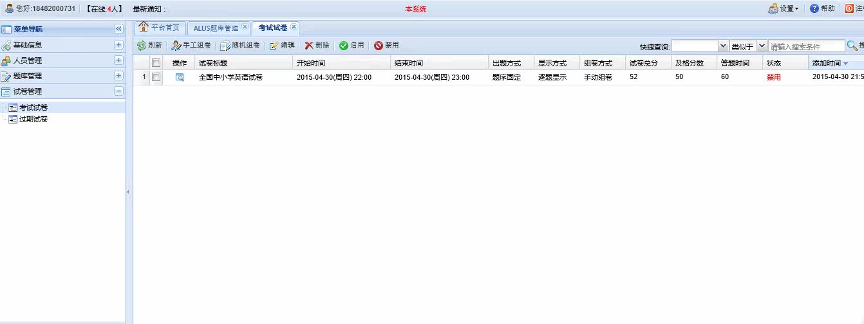Start 随机组卷 random paper generation
The image size is (864, 324).
coord(239,45)
